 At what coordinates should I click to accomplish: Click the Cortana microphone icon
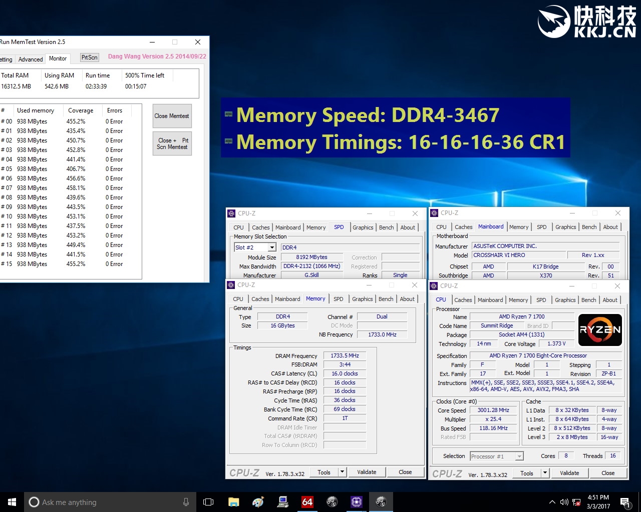(186, 502)
